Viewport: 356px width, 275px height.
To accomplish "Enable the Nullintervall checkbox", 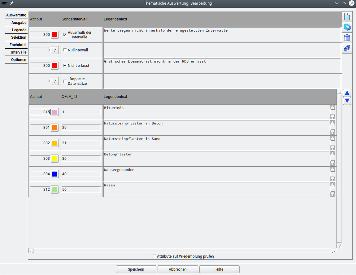I will pyautogui.click(x=65, y=50).
